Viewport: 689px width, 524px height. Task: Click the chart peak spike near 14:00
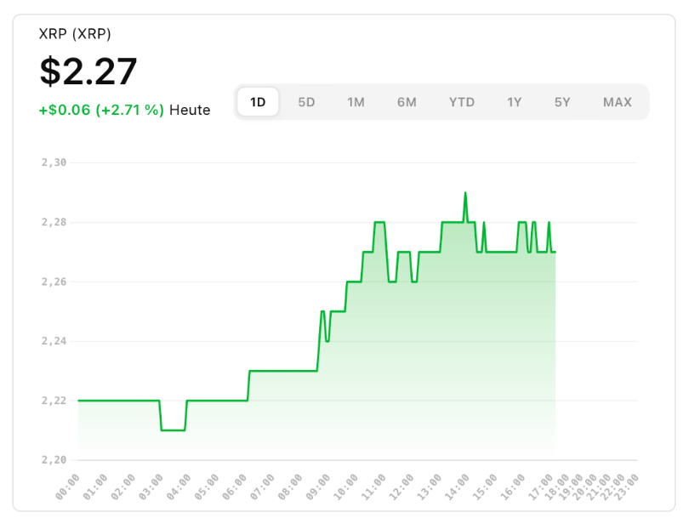tap(465, 193)
